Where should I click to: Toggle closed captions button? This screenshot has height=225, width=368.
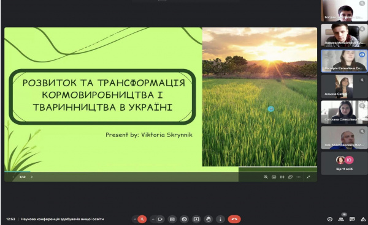[x=172, y=219]
